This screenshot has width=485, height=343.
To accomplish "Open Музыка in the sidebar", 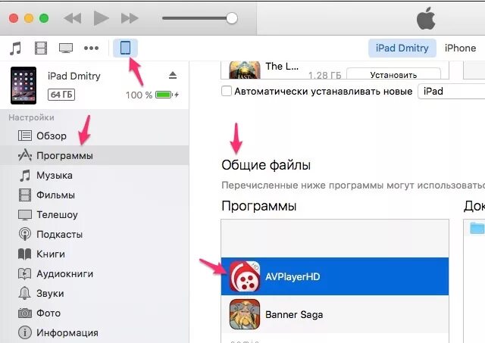I will tap(94, 175).
